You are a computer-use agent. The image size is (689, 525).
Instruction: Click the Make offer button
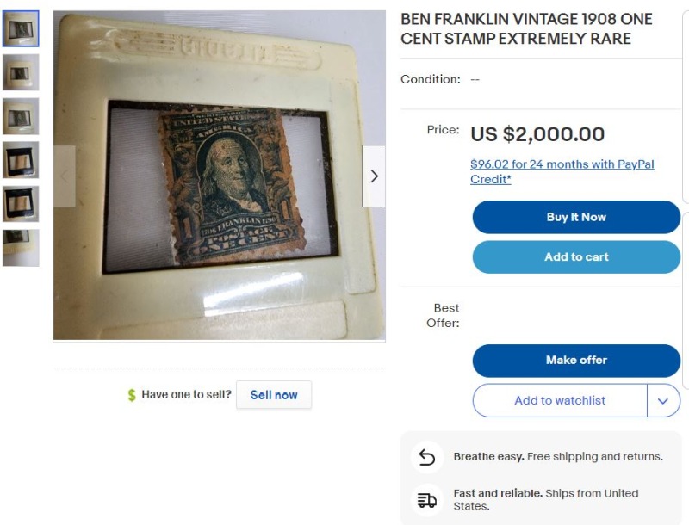pos(576,361)
